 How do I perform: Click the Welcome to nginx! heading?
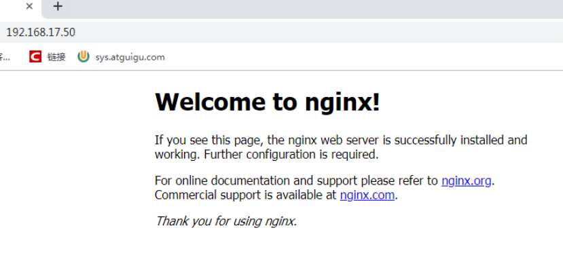[267, 102]
